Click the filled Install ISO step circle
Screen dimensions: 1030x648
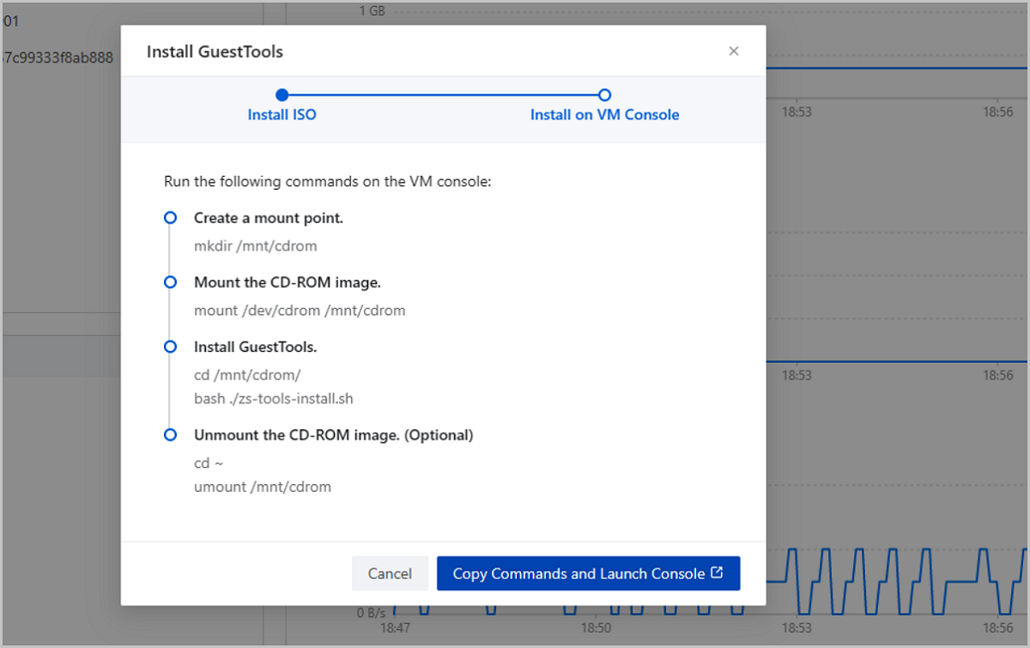pos(282,95)
